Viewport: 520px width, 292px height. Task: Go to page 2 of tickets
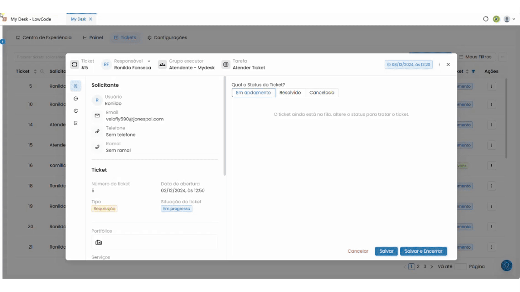(418, 266)
